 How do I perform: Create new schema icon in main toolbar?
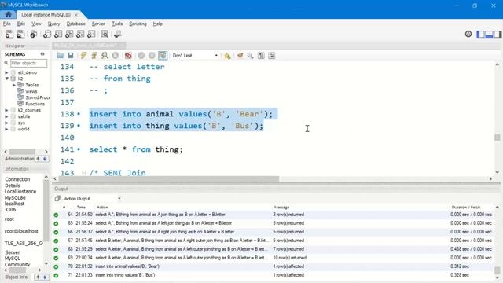pos(47,35)
